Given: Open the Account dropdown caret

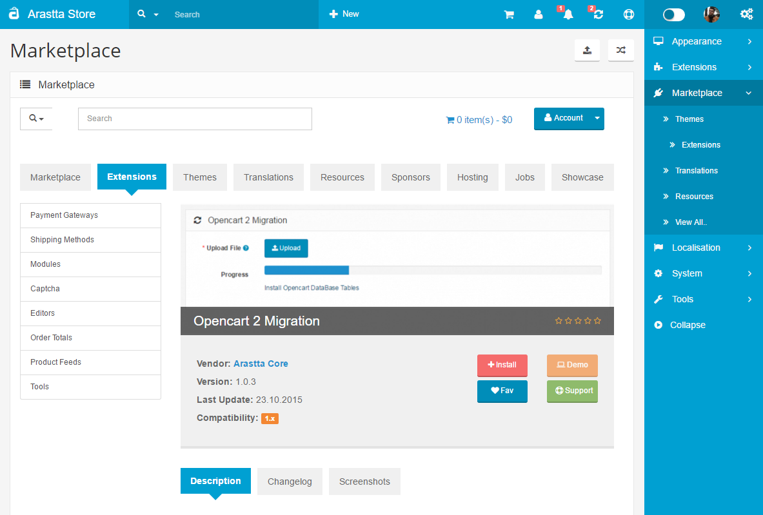Looking at the screenshot, I should (x=597, y=119).
